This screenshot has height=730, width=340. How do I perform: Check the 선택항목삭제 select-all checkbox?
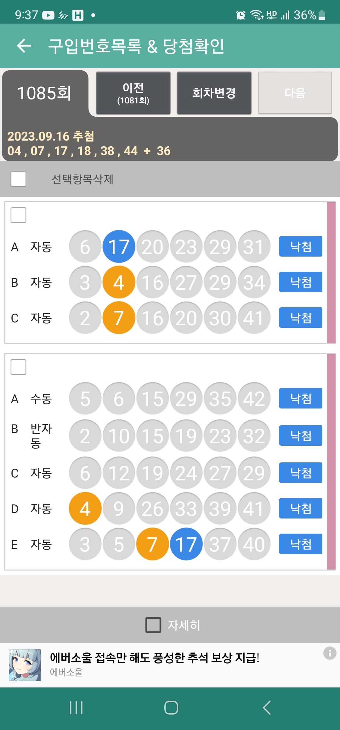(19, 179)
